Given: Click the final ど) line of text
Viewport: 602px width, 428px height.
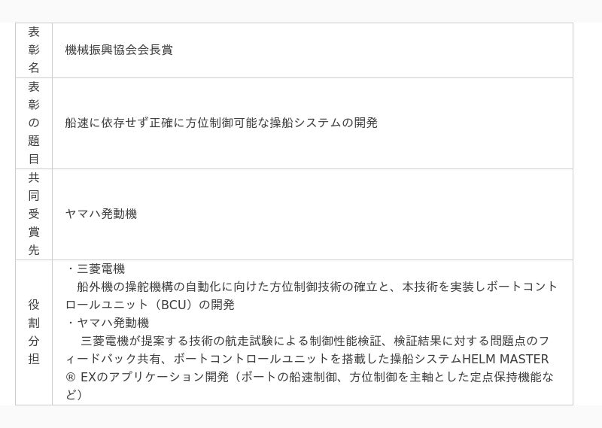Looking at the screenshot, I should 74,394.
